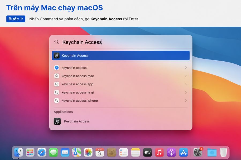Click Keychain Access icon under Applications
Viewport: 241px width, 160px height.
57,121
